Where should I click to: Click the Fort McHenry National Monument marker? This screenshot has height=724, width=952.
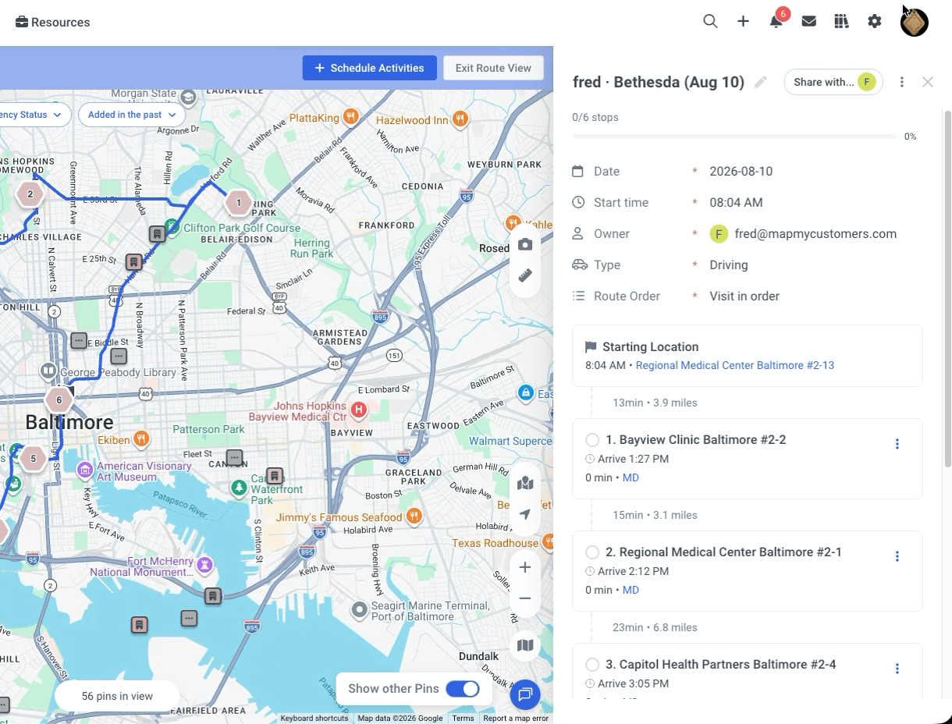(x=204, y=563)
